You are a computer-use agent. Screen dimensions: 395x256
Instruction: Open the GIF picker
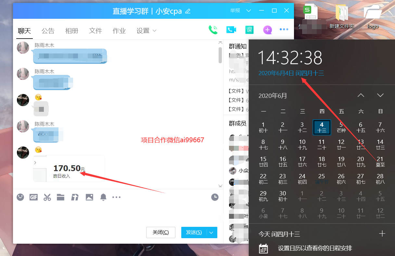point(34,197)
